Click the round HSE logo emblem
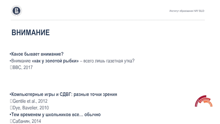Image resolution: width=220 pixels, height=124 pixels. (x=16, y=11)
